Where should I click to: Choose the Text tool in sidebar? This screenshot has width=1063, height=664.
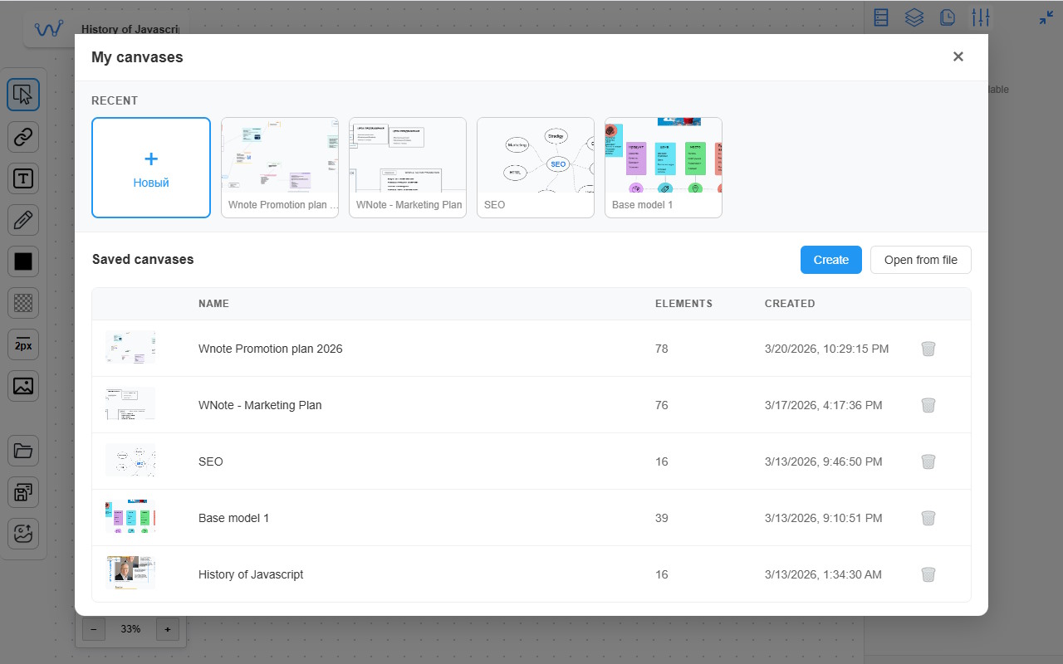coord(23,178)
